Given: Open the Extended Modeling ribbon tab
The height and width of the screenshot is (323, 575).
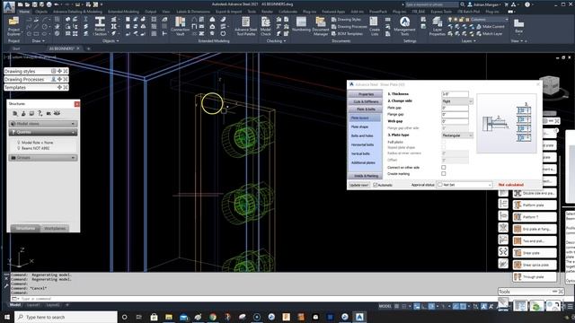Looking at the screenshot, I should coord(123,12).
